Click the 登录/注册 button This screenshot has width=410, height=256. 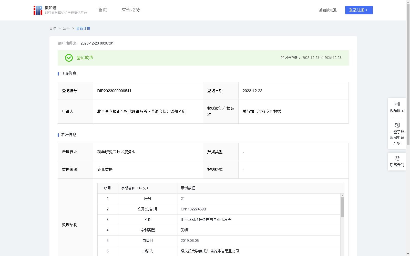click(359, 10)
